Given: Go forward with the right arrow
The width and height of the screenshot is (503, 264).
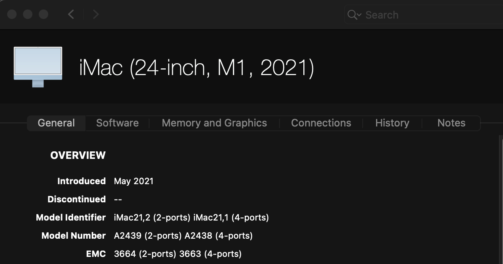Looking at the screenshot, I should (95, 15).
